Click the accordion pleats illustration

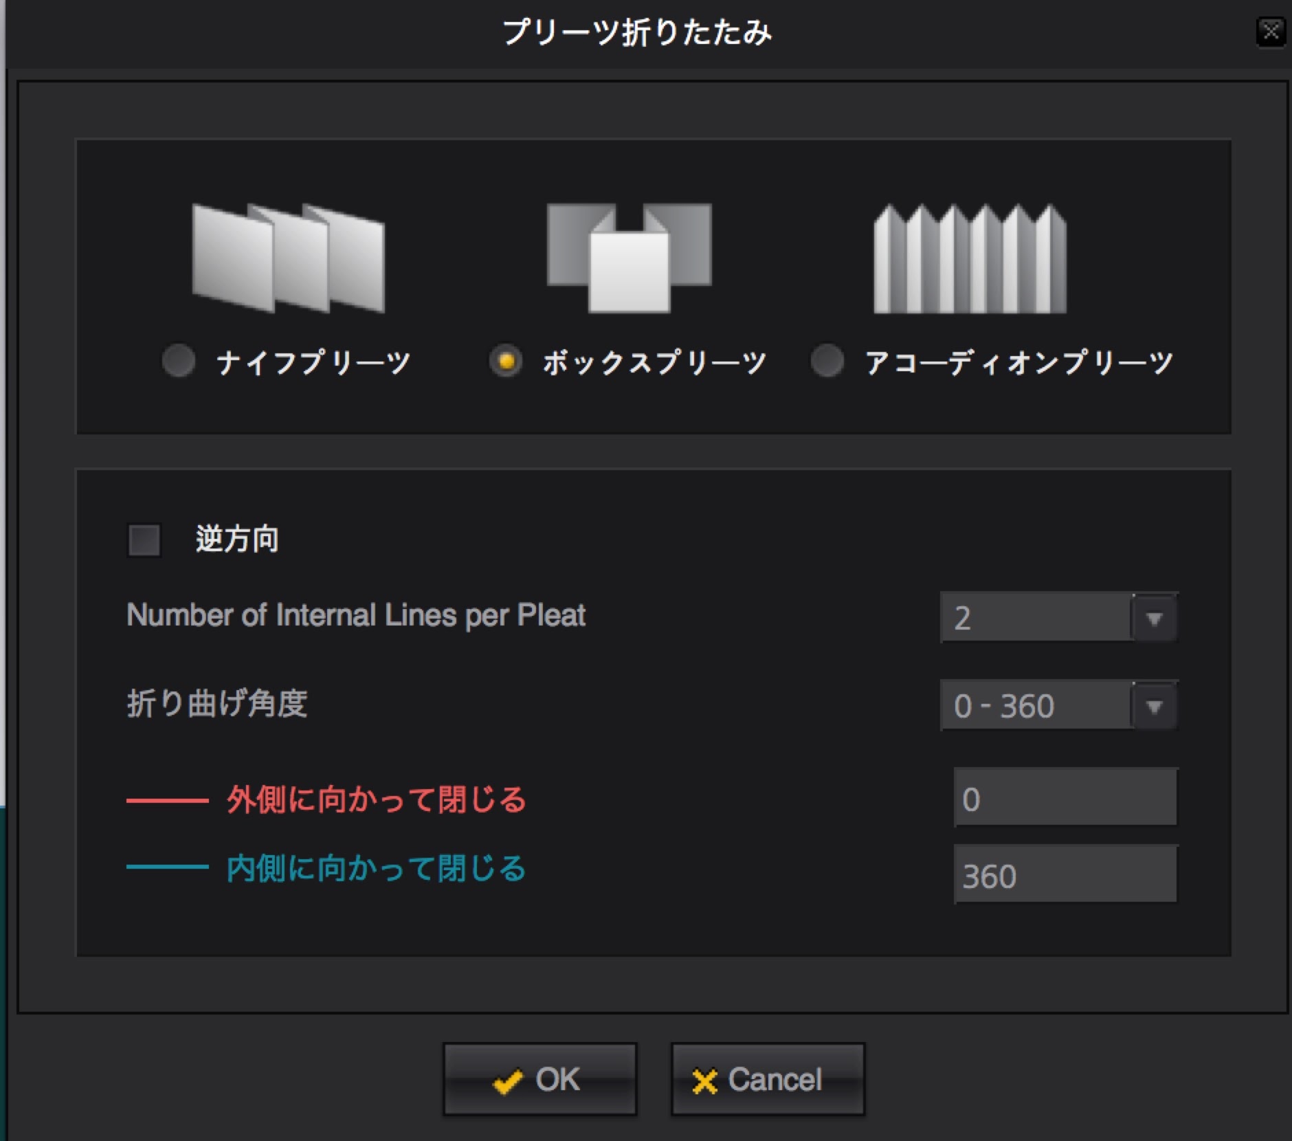(x=970, y=259)
